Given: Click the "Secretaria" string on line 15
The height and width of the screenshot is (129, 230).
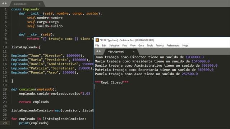Looking at the screenshot, I should [63, 68].
